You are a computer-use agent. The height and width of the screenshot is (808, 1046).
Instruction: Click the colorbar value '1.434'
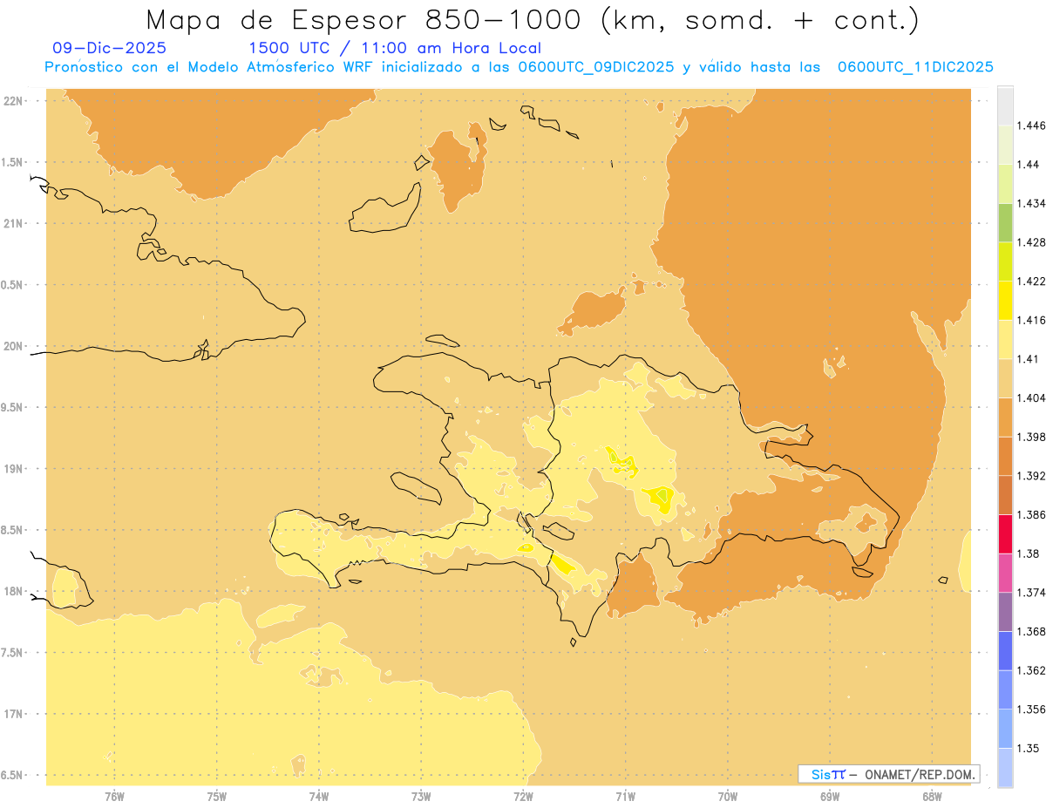1031,203
